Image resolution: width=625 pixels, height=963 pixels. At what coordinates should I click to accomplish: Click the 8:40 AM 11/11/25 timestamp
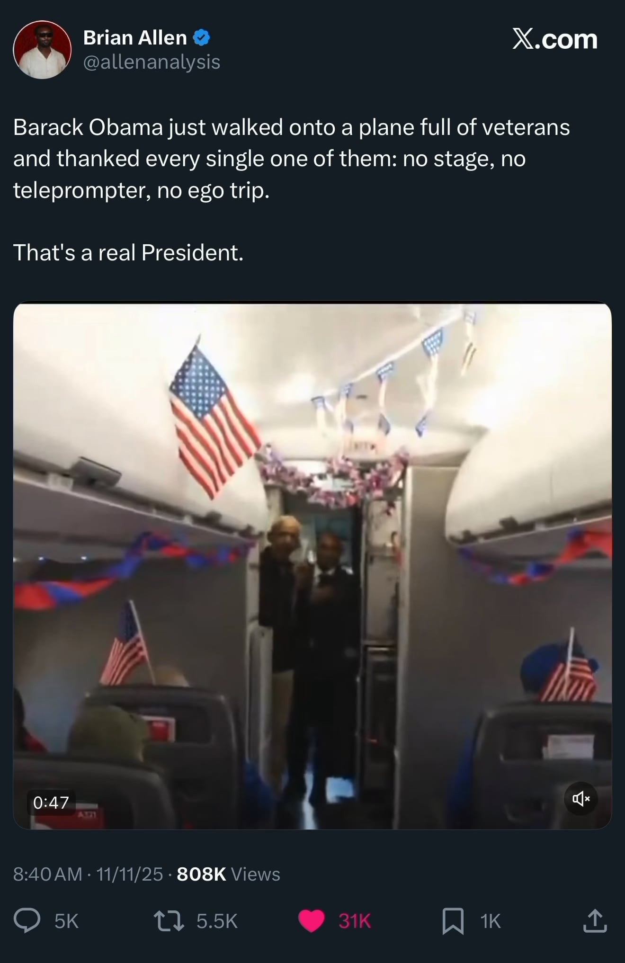pyautogui.click(x=88, y=874)
